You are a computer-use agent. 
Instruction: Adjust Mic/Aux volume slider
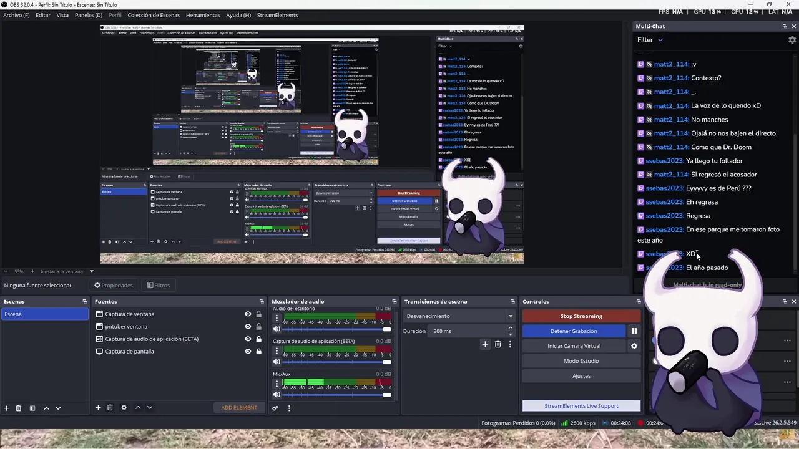(x=337, y=395)
